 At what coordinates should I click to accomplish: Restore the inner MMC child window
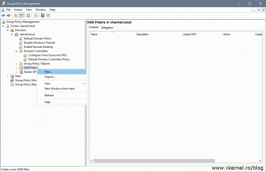[259, 10]
